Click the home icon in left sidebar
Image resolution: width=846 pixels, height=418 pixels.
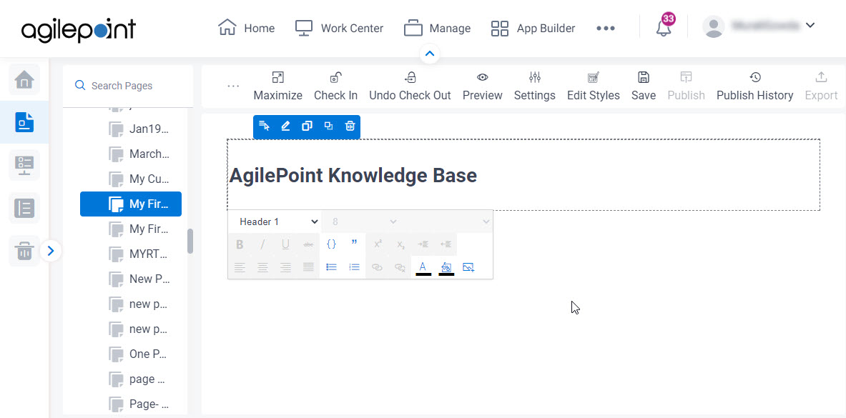pyautogui.click(x=24, y=80)
